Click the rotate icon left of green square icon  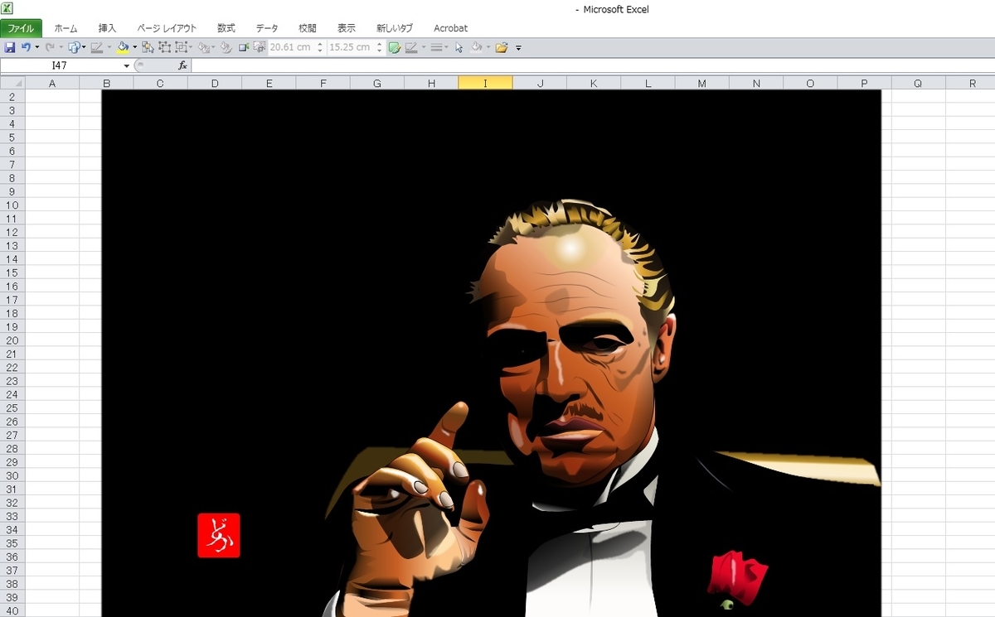click(x=226, y=47)
